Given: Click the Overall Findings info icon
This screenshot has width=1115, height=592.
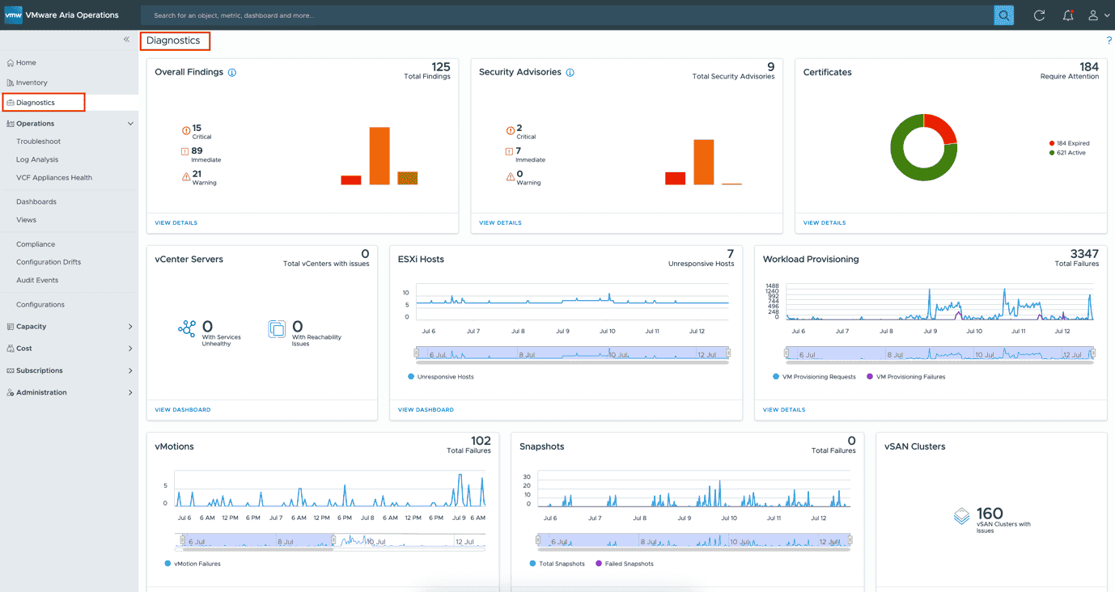Looking at the screenshot, I should click(x=232, y=73).
